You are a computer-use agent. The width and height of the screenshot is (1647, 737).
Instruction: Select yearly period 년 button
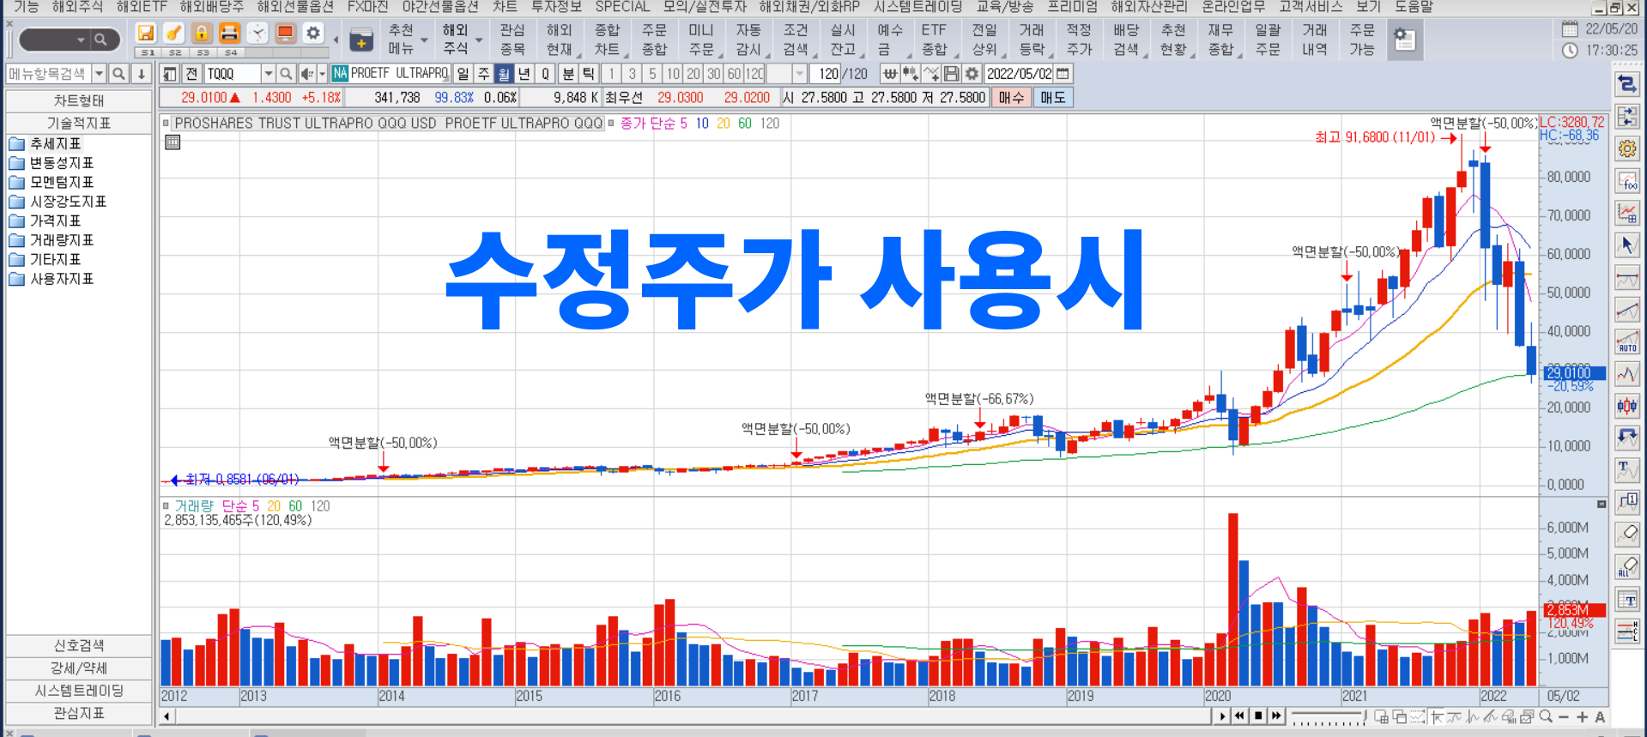coord(524,74)
